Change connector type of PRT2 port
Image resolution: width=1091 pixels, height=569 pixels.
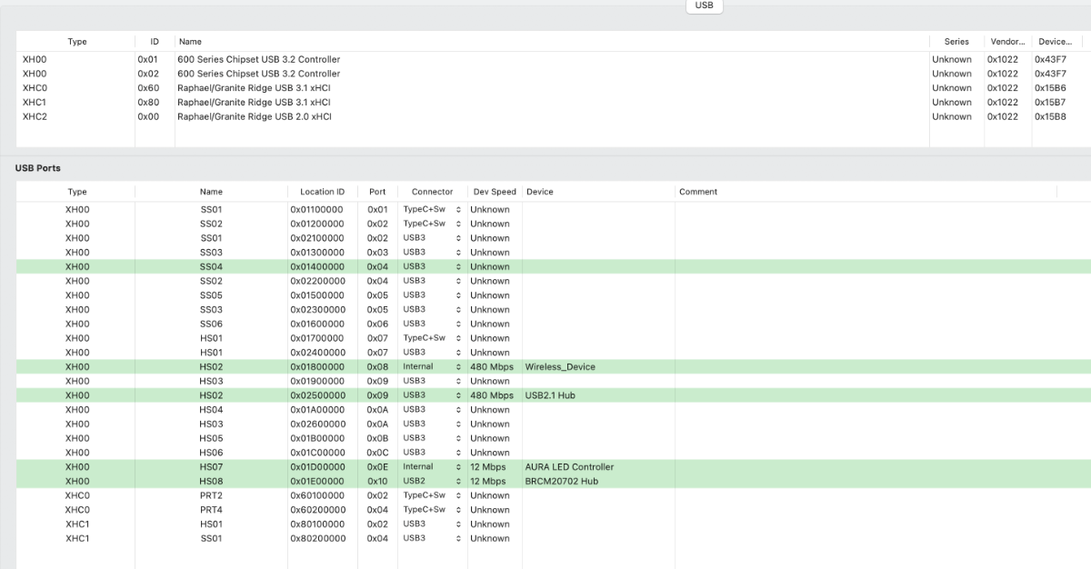[432, 495]
